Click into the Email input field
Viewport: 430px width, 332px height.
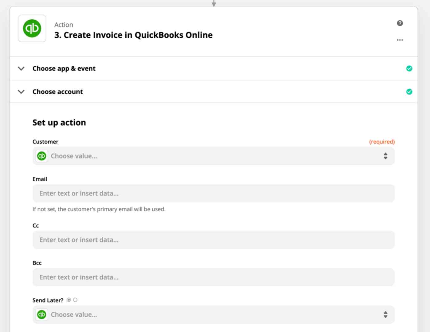pos(213,193)
